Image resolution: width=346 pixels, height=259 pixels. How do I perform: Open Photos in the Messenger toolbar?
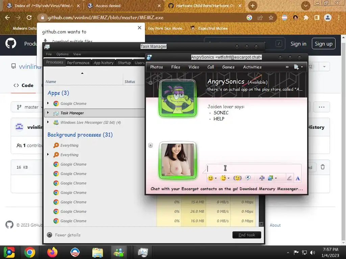coord(156,67)
